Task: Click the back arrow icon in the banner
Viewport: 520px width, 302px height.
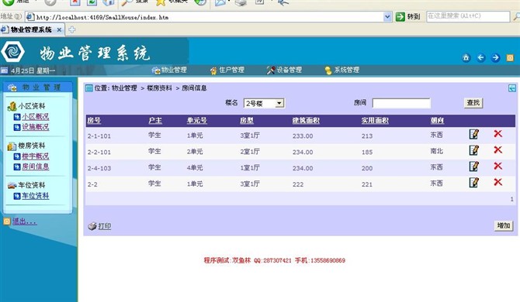Action: pos(481,58)
